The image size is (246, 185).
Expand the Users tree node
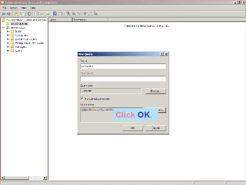coord(8,50)
